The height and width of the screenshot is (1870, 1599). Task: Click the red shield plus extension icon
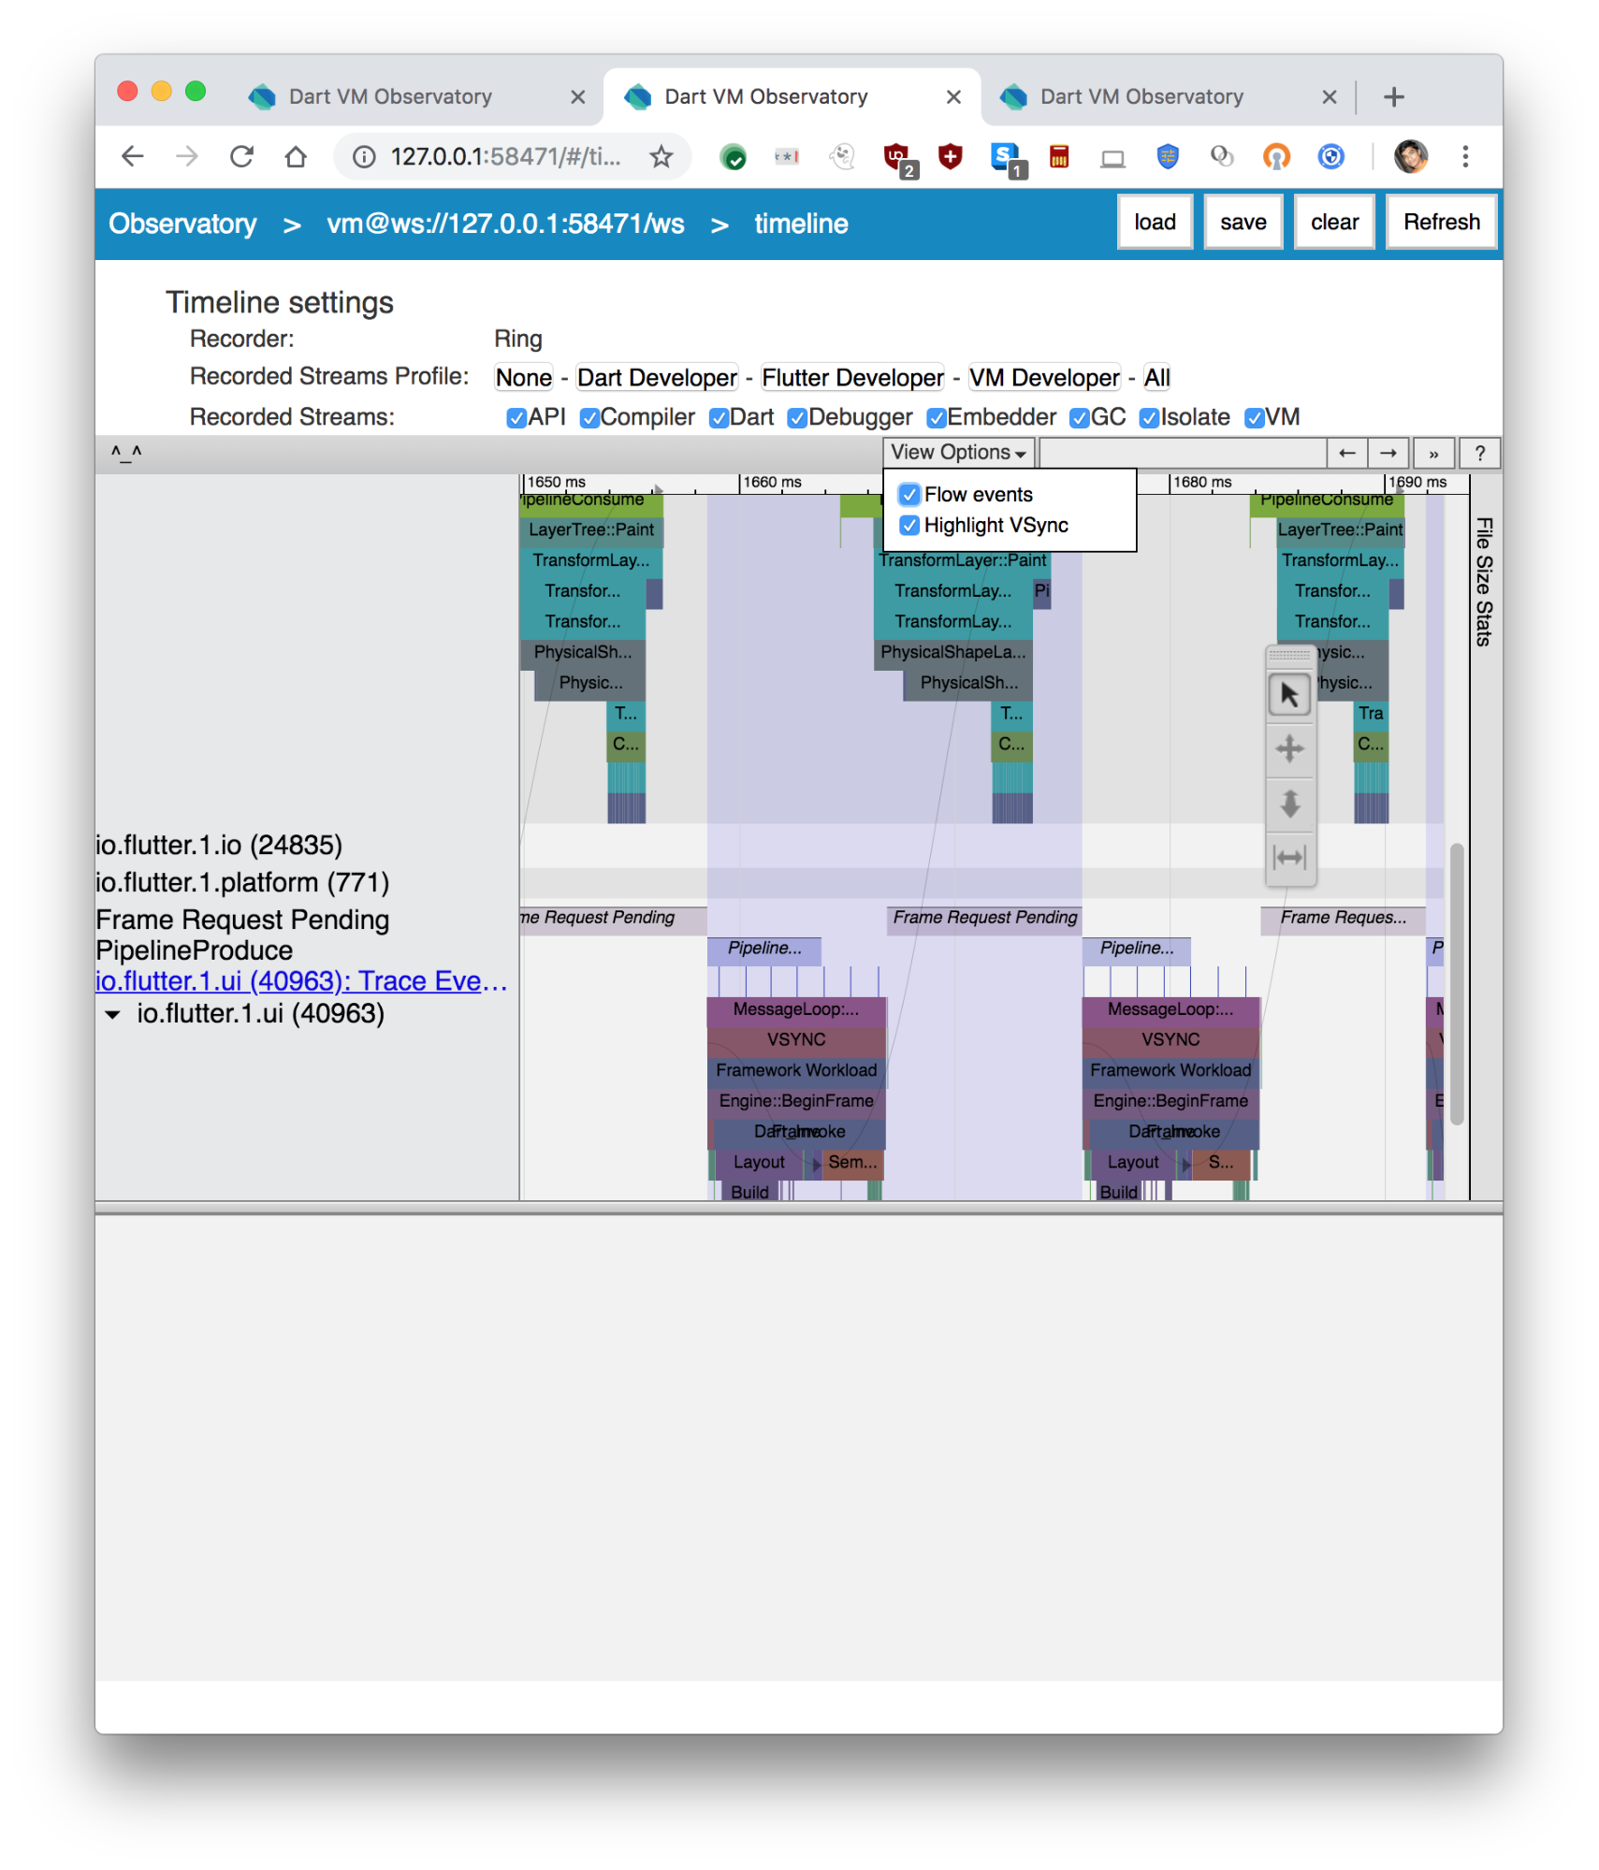[x=951, y=156]
